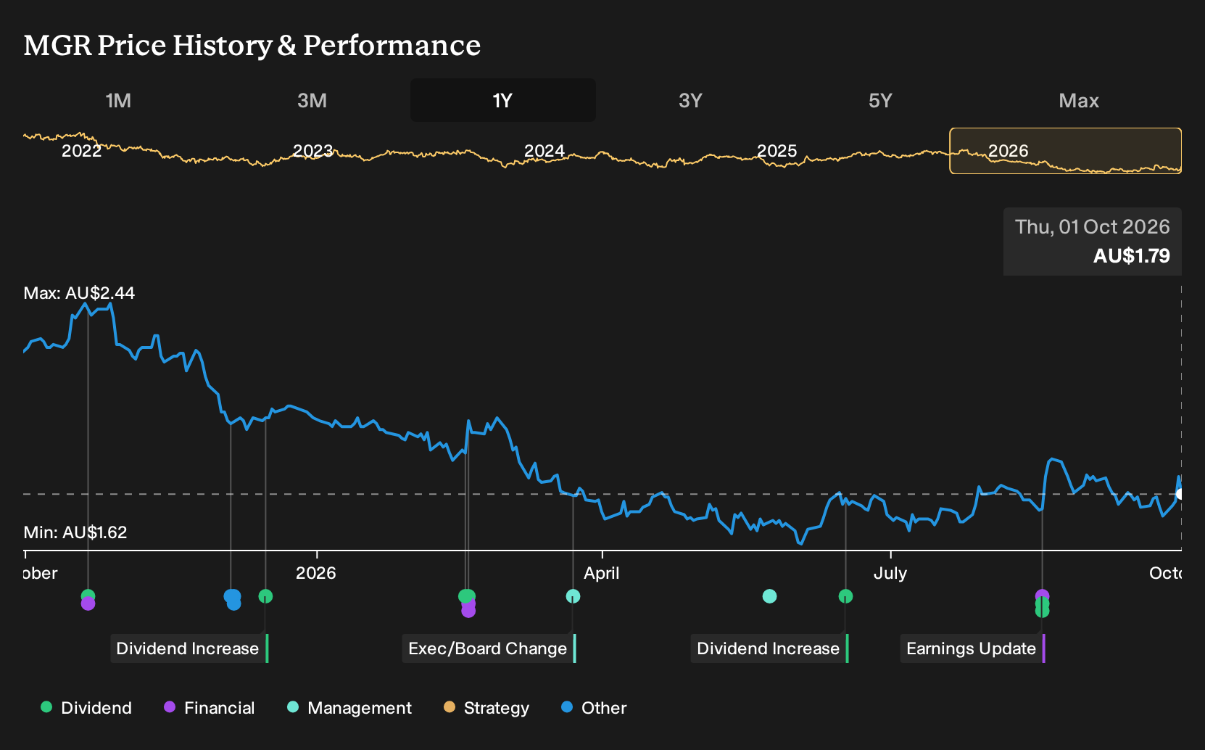Click the July axis label
The image size is (1205, 750).
point(890,573)
